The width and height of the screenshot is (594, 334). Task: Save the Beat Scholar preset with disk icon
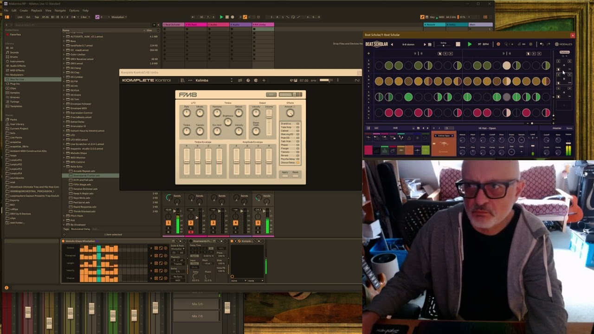pyautogui.click(x=430, y=44)
